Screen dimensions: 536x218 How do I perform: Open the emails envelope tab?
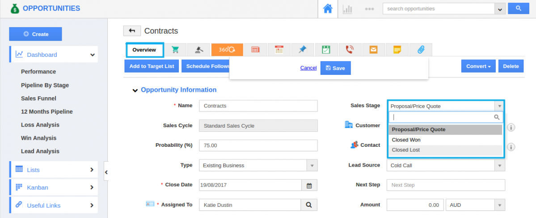pos(373,50)
